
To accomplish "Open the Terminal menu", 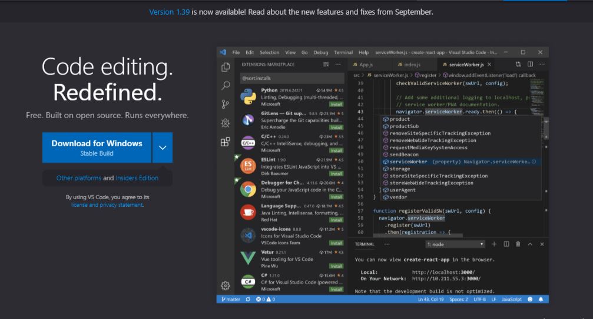I will coord(343,52).
